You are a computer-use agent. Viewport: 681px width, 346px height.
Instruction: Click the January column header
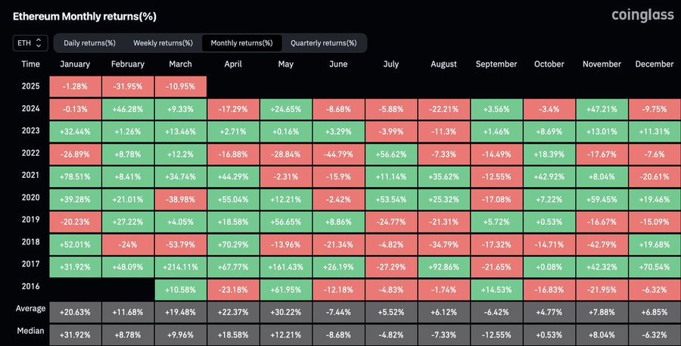[75, 65]
